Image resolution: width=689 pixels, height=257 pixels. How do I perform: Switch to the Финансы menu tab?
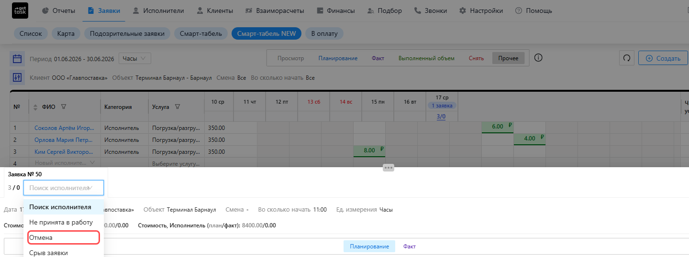336,11
